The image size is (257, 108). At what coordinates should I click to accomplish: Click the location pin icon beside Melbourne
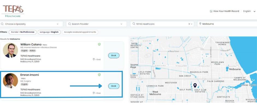[200, 24]
